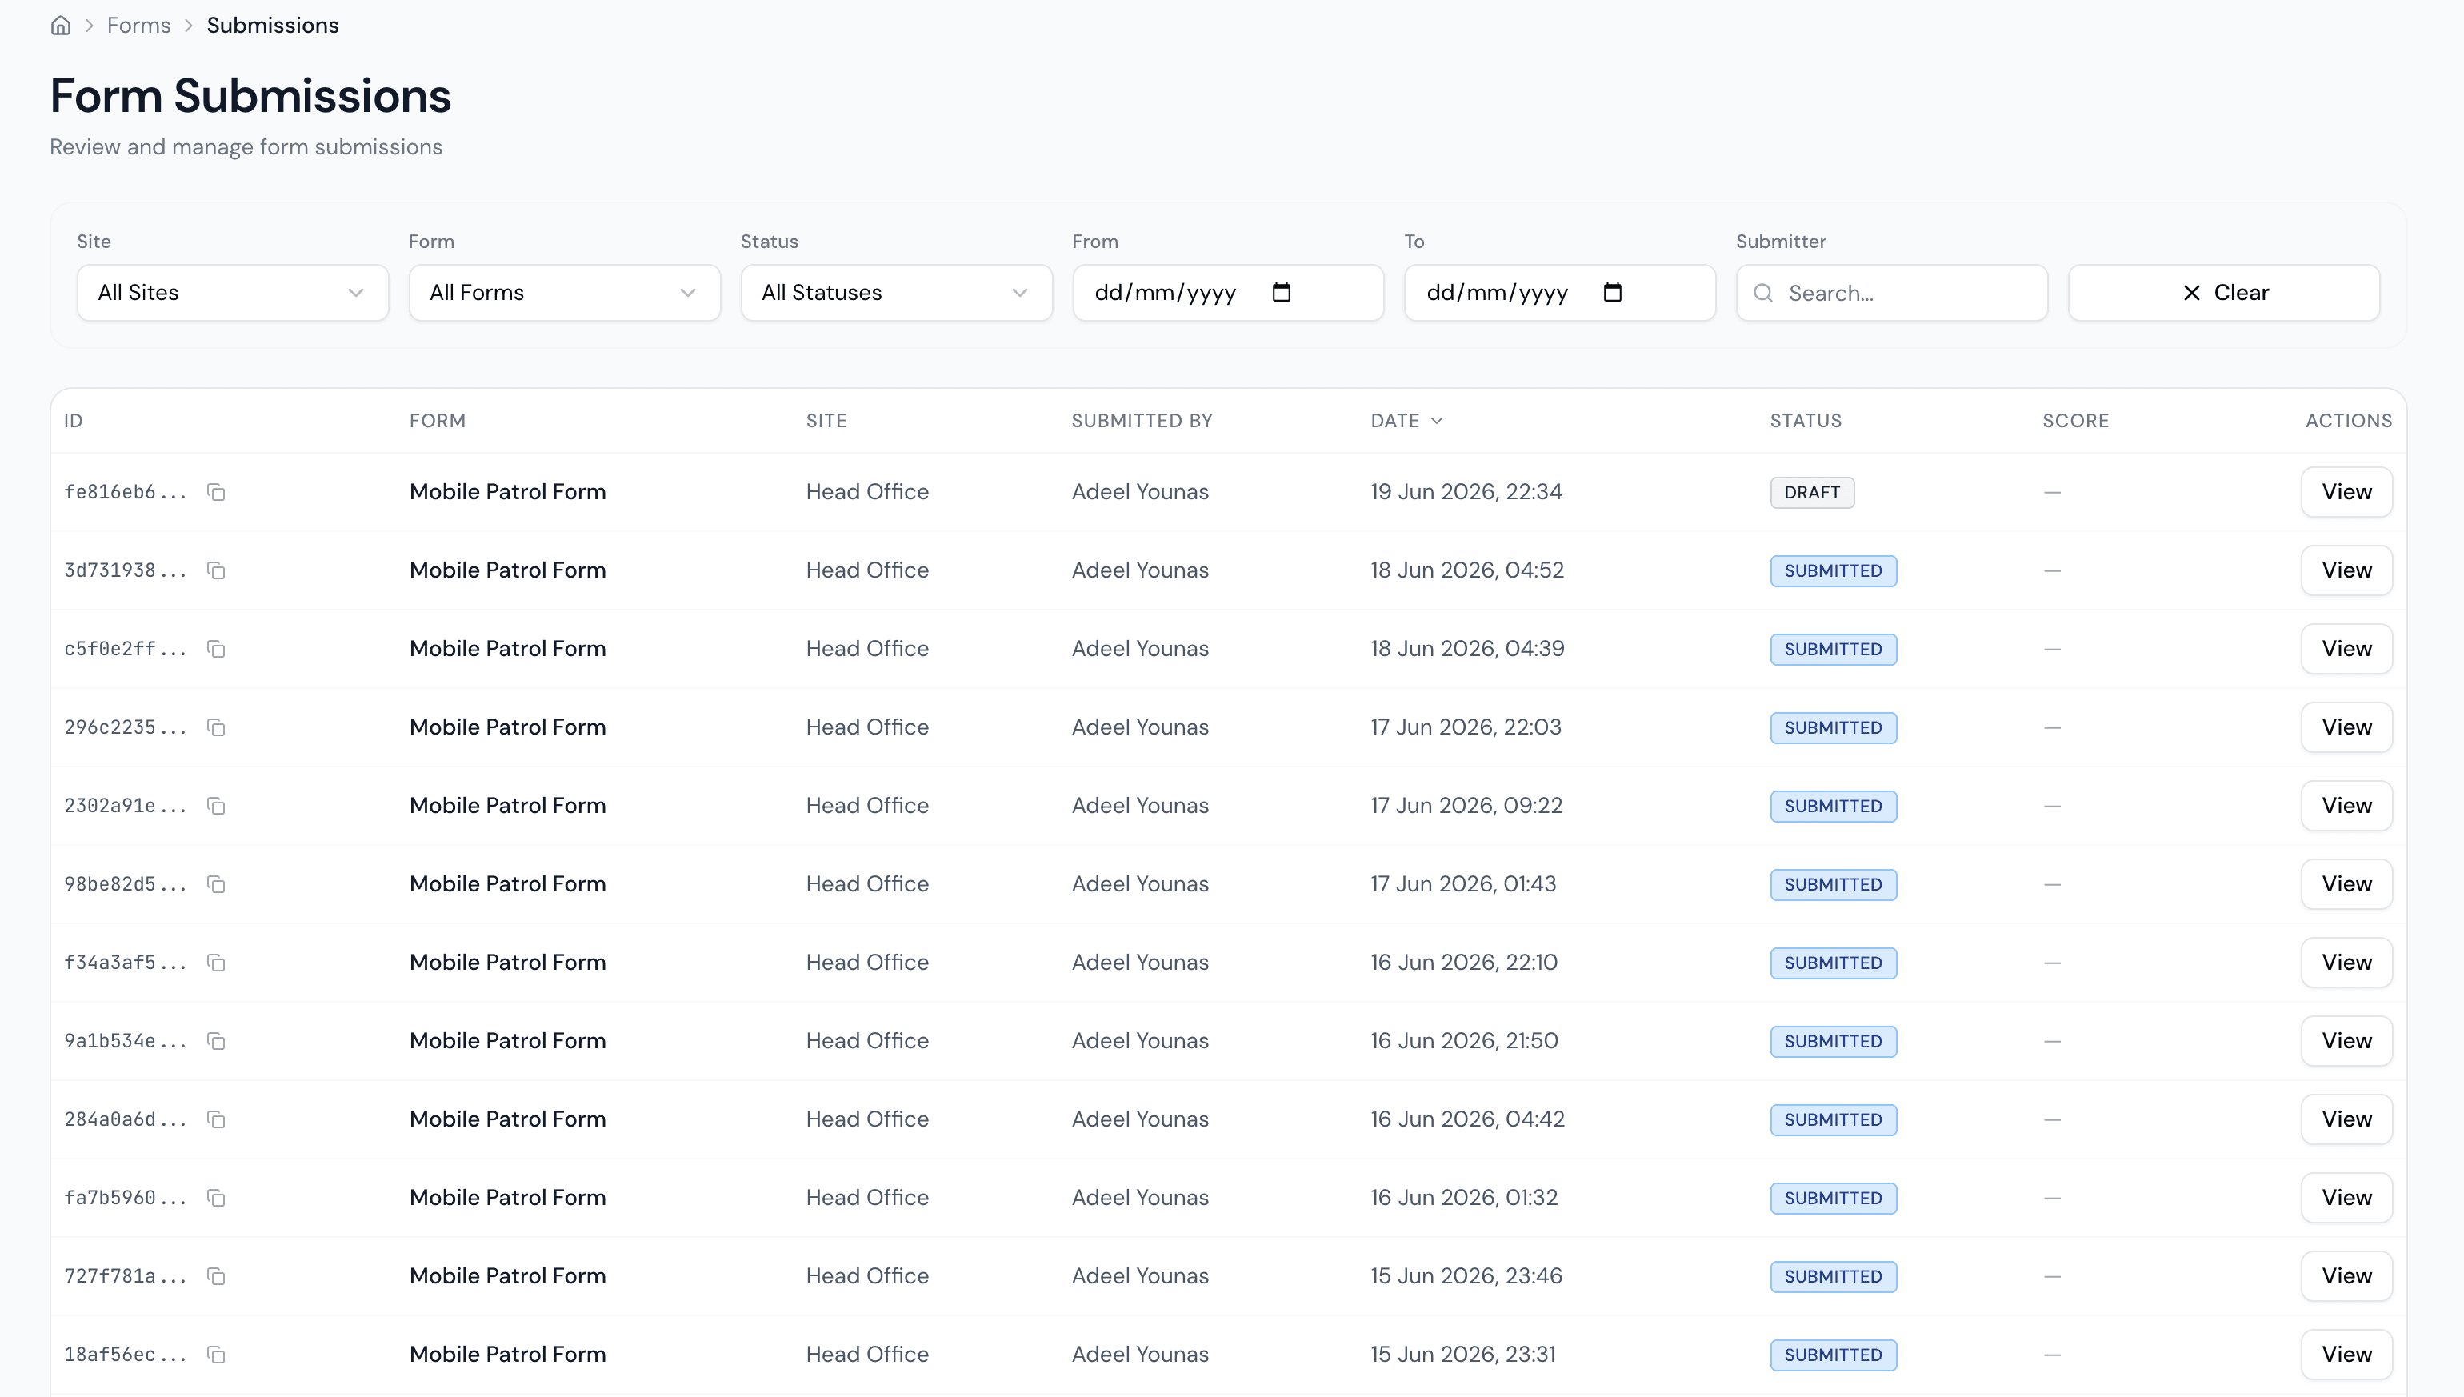Copy ID 3d731938 using copy icon
The height and width of the screenshot is (1397, 2464).
[x=217, y=571]
